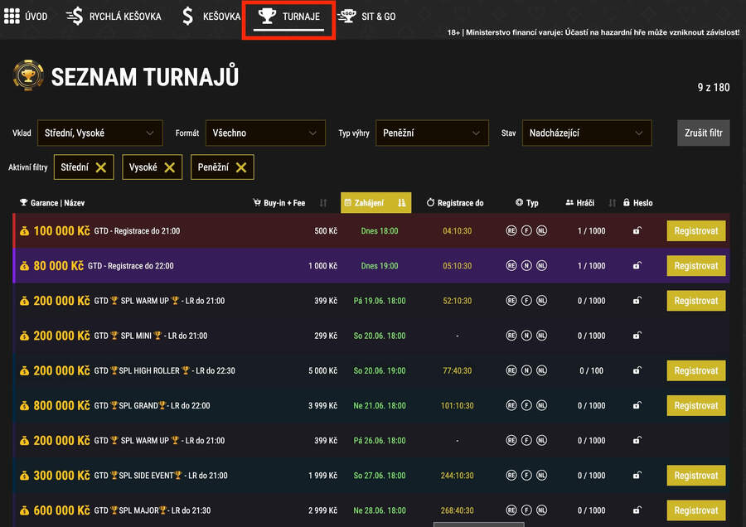Go to Sit & Go tab
The image size is (746, 527).
pyautogui.click(x=366, y=17)
